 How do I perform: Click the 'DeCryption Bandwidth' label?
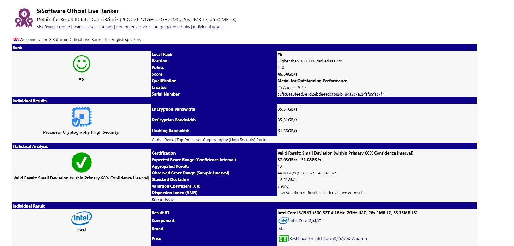[174, 120]
